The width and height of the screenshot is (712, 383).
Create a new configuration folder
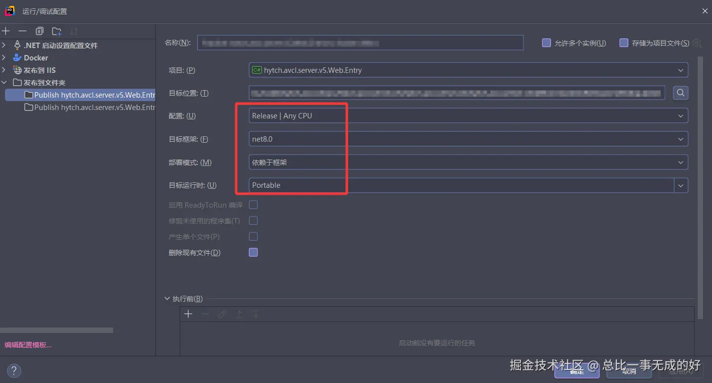point(56,31)
